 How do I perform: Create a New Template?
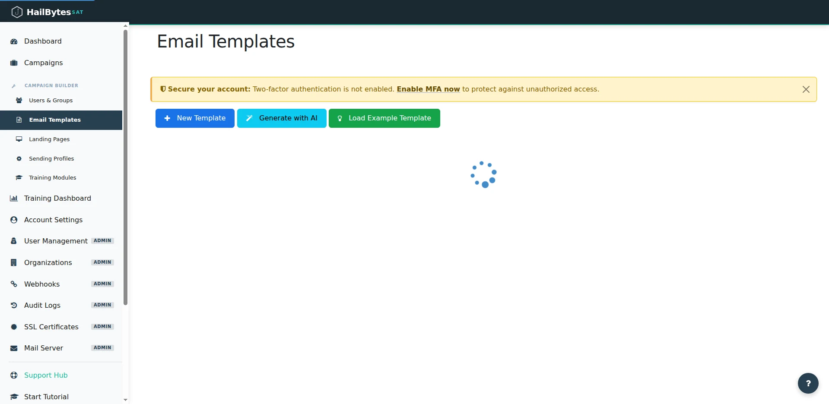[194, 118]
